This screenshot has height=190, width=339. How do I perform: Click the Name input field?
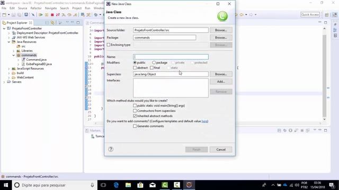point(171,56)
